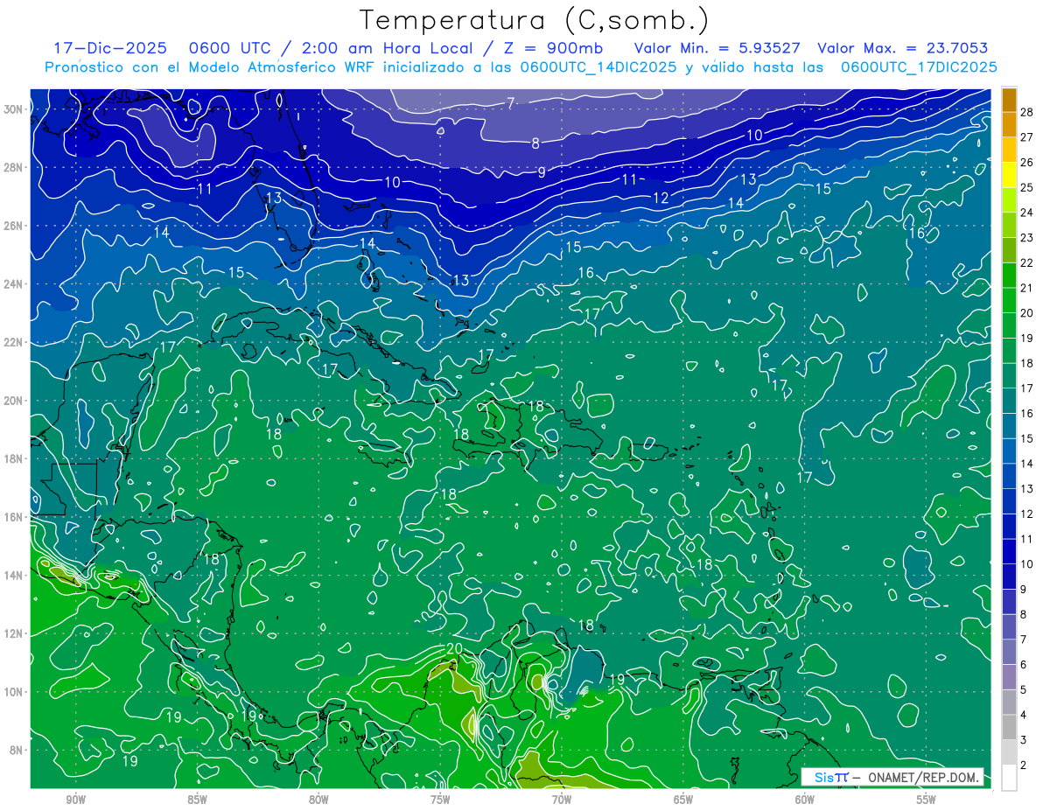
Task: Select orange legend swatch between 26 and 27
Action: click(x=1009, y=150)
